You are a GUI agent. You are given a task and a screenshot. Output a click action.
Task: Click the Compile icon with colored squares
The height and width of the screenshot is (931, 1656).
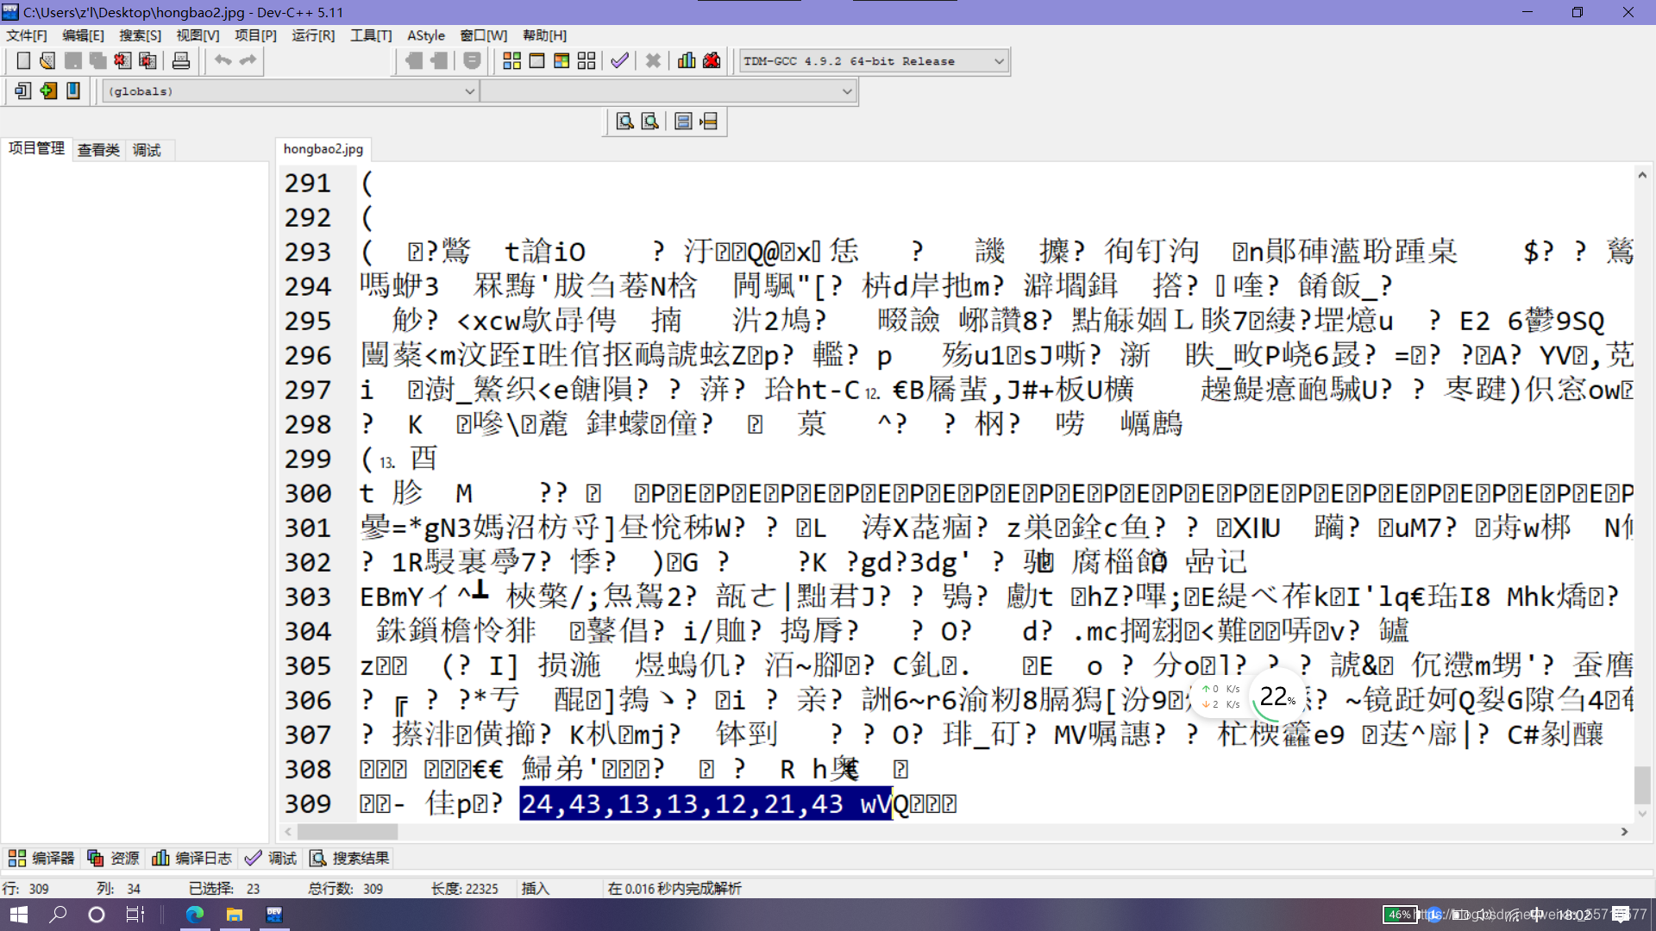[x=511, y=61]
